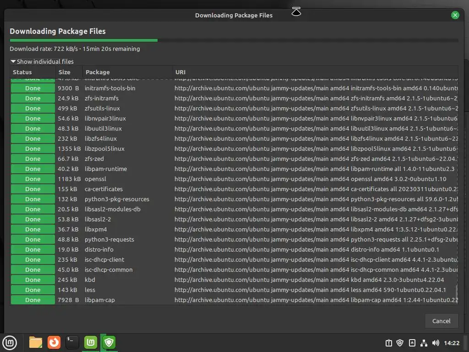
Task: Select the less package row
Action: coord(234,290)
